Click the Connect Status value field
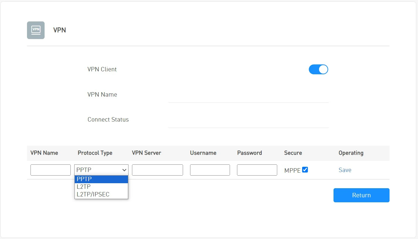This screenshot has width=418, height=239. click(248, 121)
